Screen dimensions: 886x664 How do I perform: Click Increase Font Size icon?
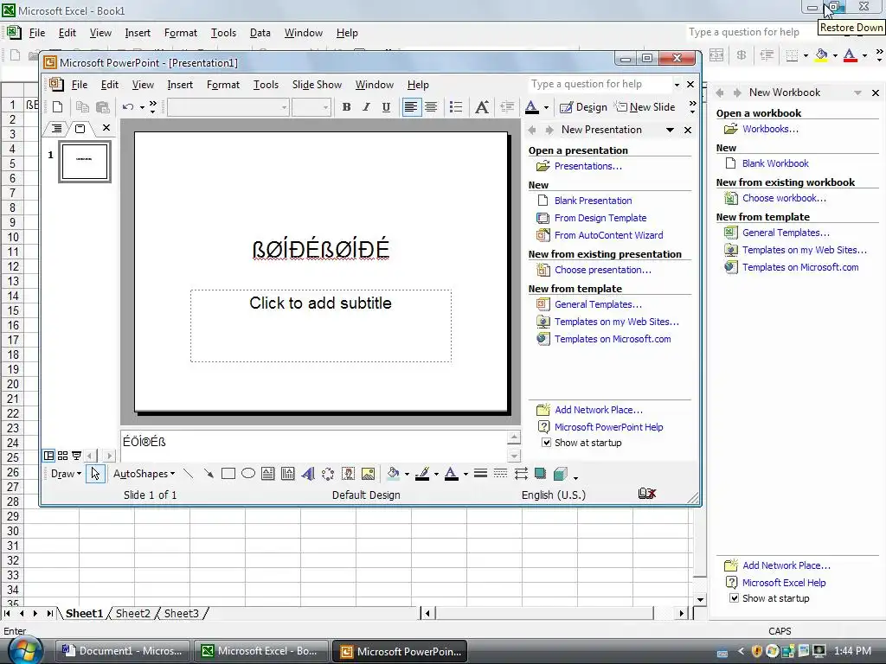click(482, 107)
